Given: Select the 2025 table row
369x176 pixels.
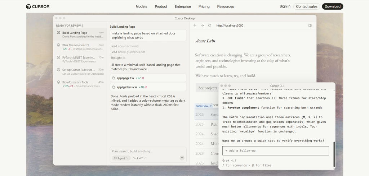Looking at the screenshot, I should pyautogui.click(x=206, y=124).
